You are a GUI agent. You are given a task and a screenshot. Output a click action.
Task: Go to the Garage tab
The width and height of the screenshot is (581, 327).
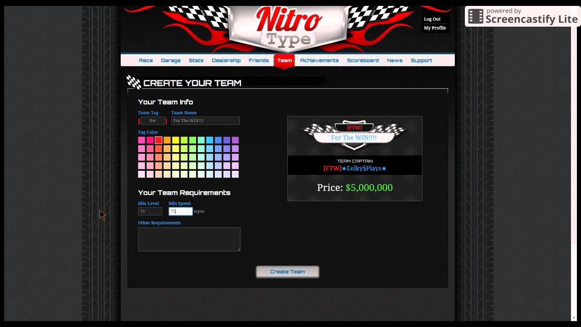[x=171, y=60]
